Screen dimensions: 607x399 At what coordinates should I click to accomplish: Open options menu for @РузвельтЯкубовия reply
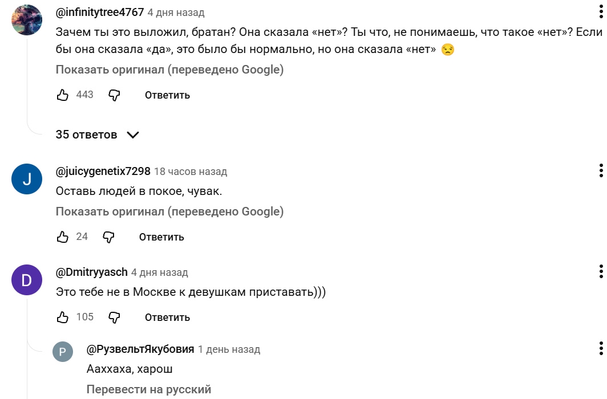pos(601,349)
